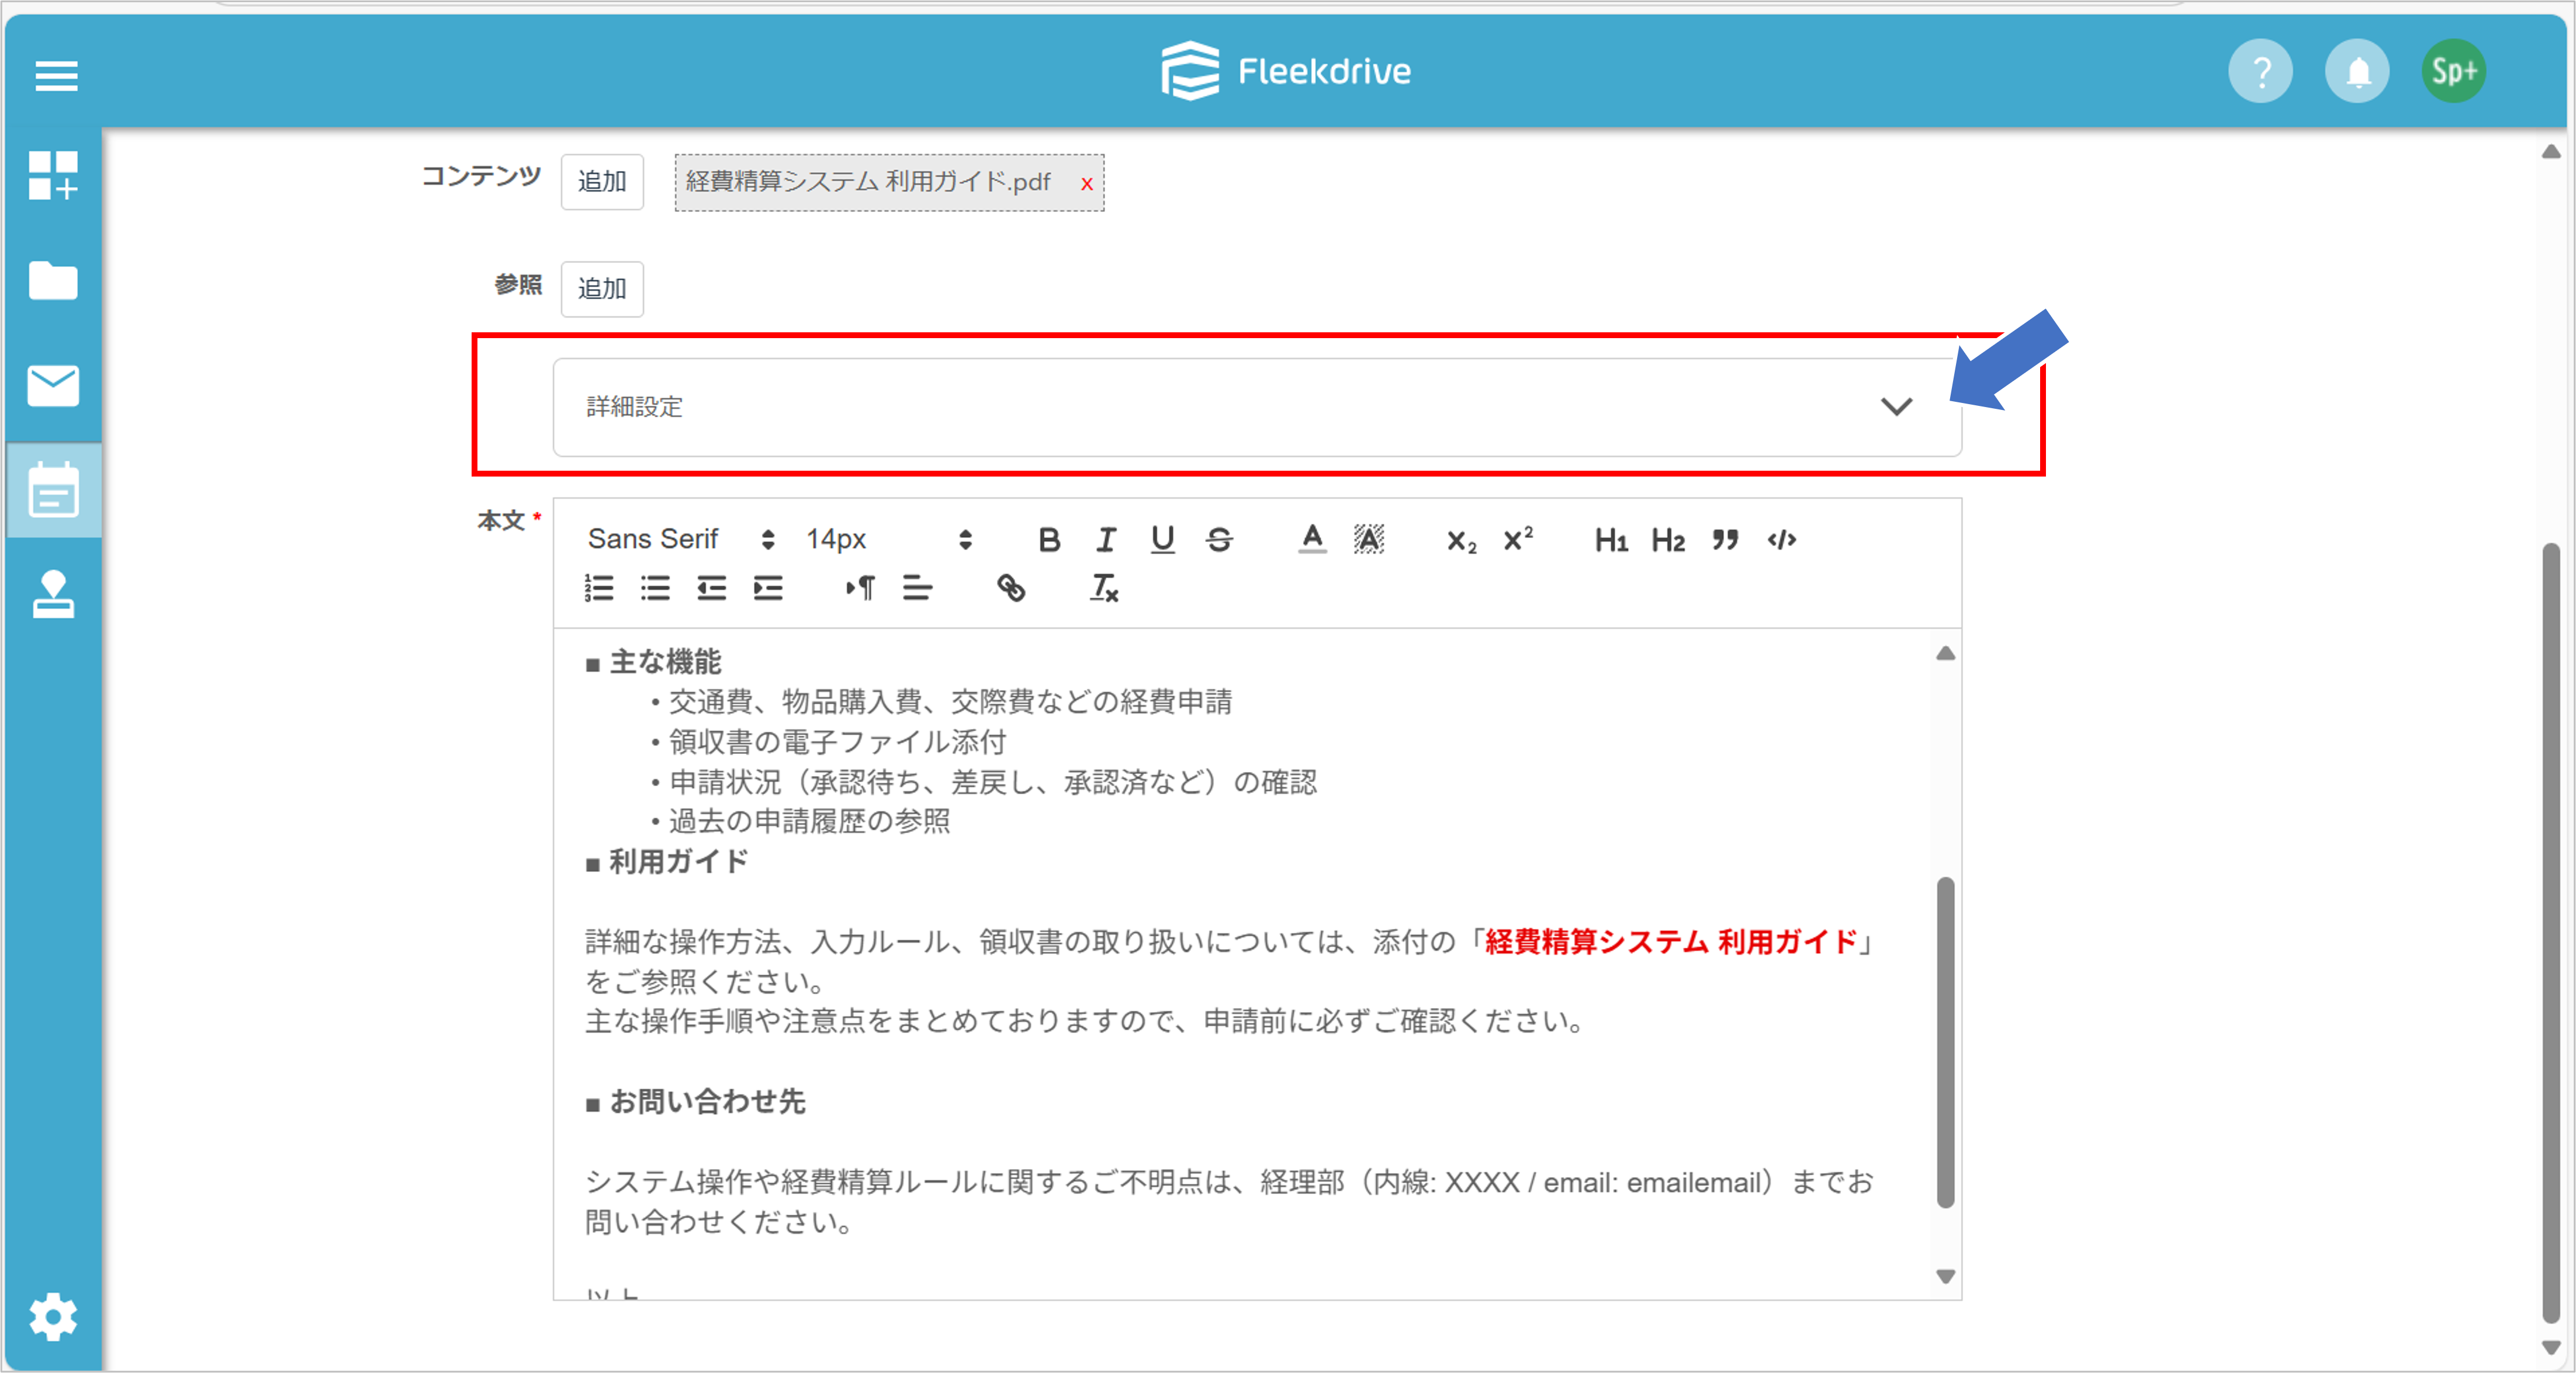The height and width of the screenshot is (1373, 2576).
Task: Toggle underline formatting
Action: pos(1162,540)
